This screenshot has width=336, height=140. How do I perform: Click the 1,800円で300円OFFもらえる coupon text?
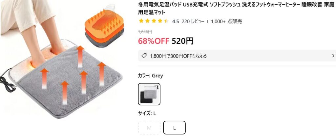pos(178,56)
